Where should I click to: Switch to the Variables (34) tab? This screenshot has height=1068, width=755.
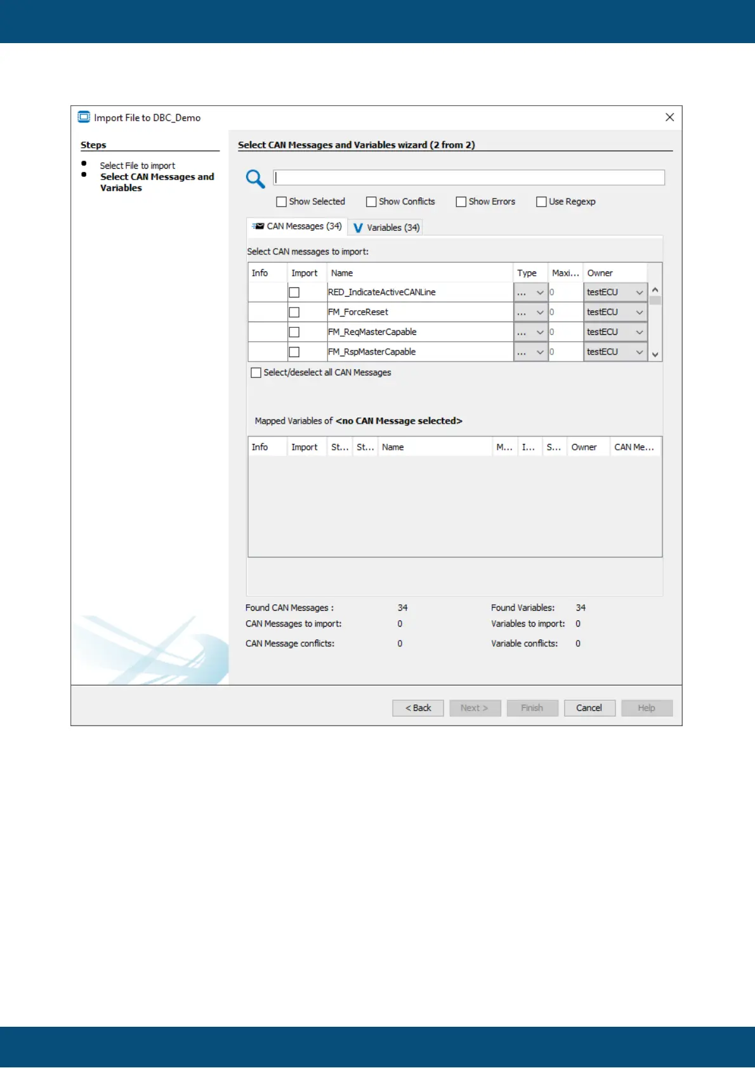click(x=386, y=228)
